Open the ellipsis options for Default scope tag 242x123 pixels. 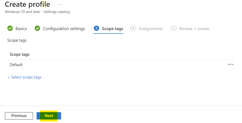(x=231, y=64)
